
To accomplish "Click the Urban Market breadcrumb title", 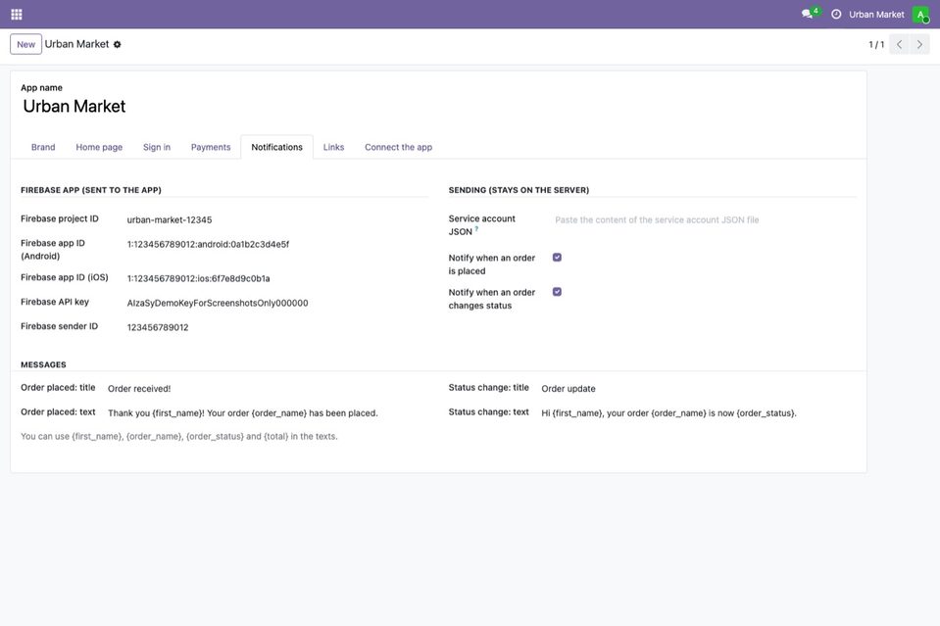I will click(x=76, y=44).
